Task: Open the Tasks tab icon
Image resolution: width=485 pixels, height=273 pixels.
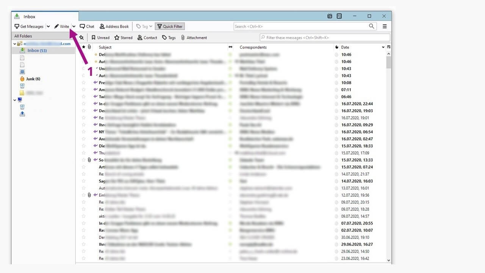Action: click(339, 16)
